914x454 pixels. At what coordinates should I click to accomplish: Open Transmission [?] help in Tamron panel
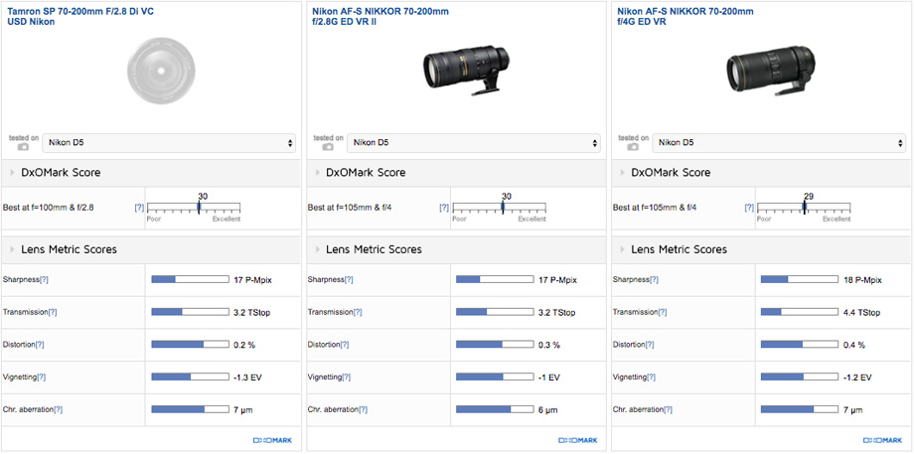coord(53,312)
